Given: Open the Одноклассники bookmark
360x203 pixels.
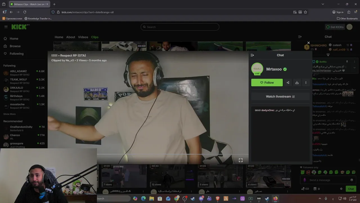Looking at the screenshot, I should (12, 19).
